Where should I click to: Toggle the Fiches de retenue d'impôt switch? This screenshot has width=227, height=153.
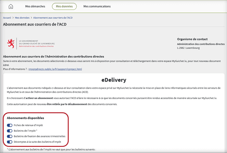coord(10,125)
